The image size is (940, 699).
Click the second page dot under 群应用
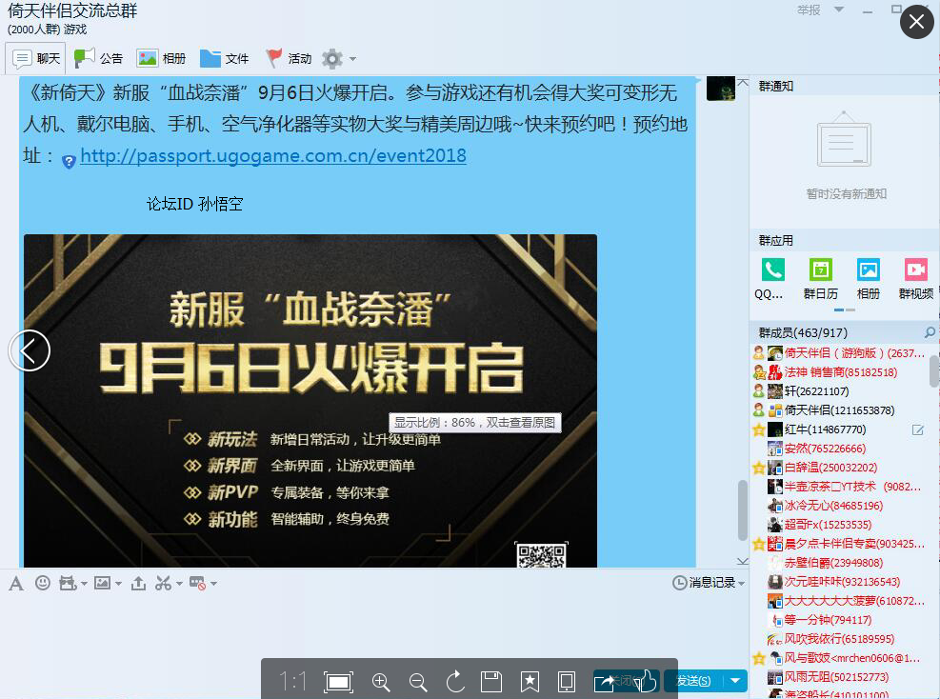click(x=850, y=310)
